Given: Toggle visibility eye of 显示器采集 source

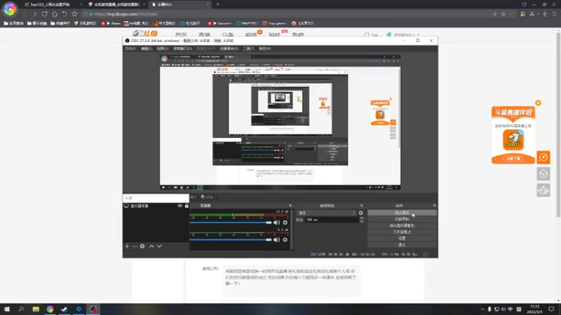Looking at the screenshot, I should point(180,206).
